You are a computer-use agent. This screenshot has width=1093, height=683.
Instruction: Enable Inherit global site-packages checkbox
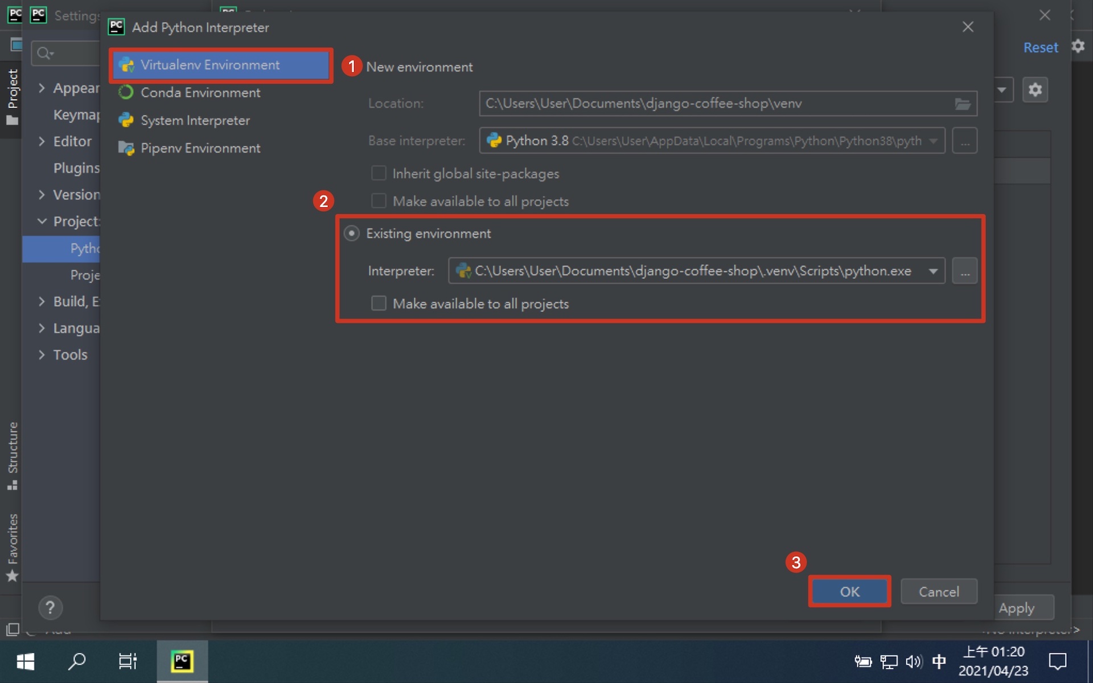coord(379,173)
